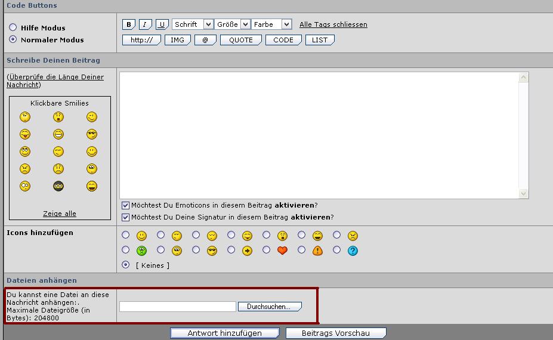Insert the rolling-eyes smiley from Klickbare Smilies

[92, 169]
